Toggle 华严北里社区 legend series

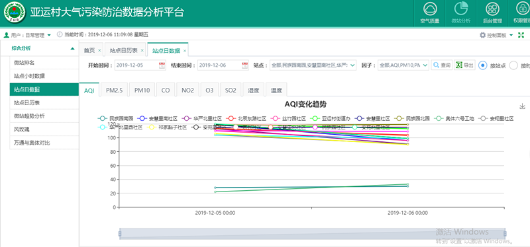click(x=202, y=119)
